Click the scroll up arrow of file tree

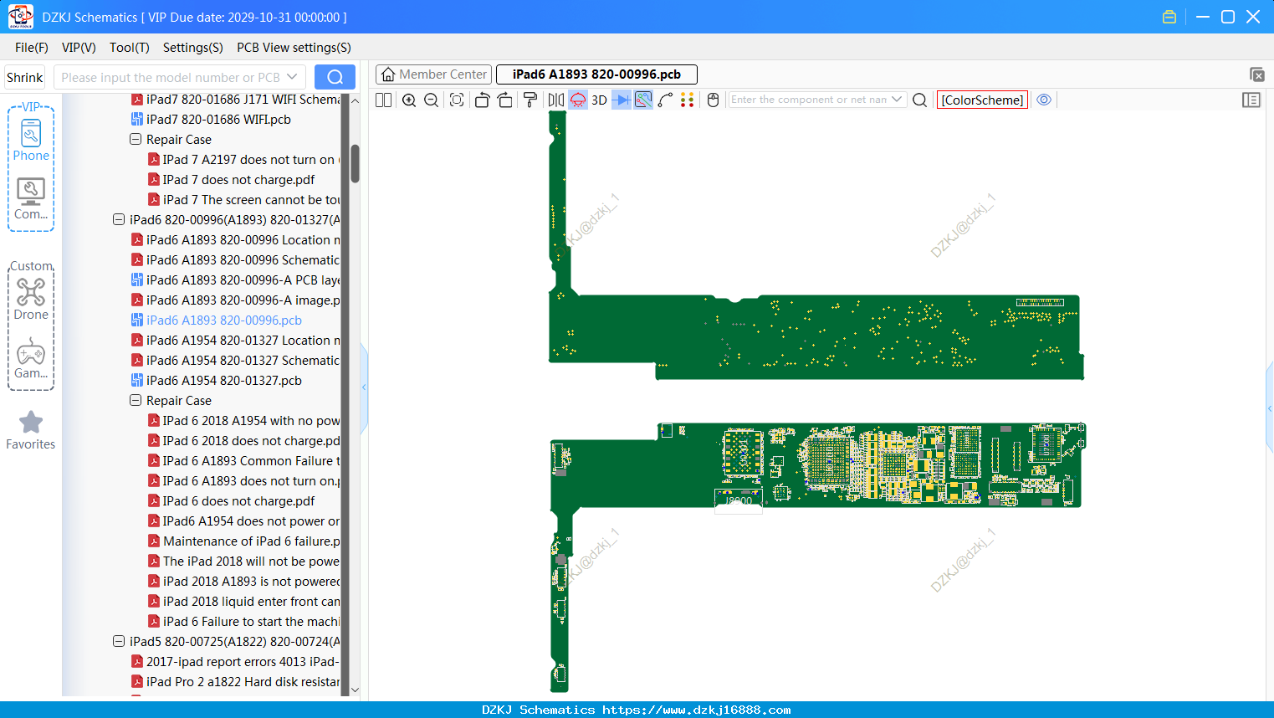point(355,100)
